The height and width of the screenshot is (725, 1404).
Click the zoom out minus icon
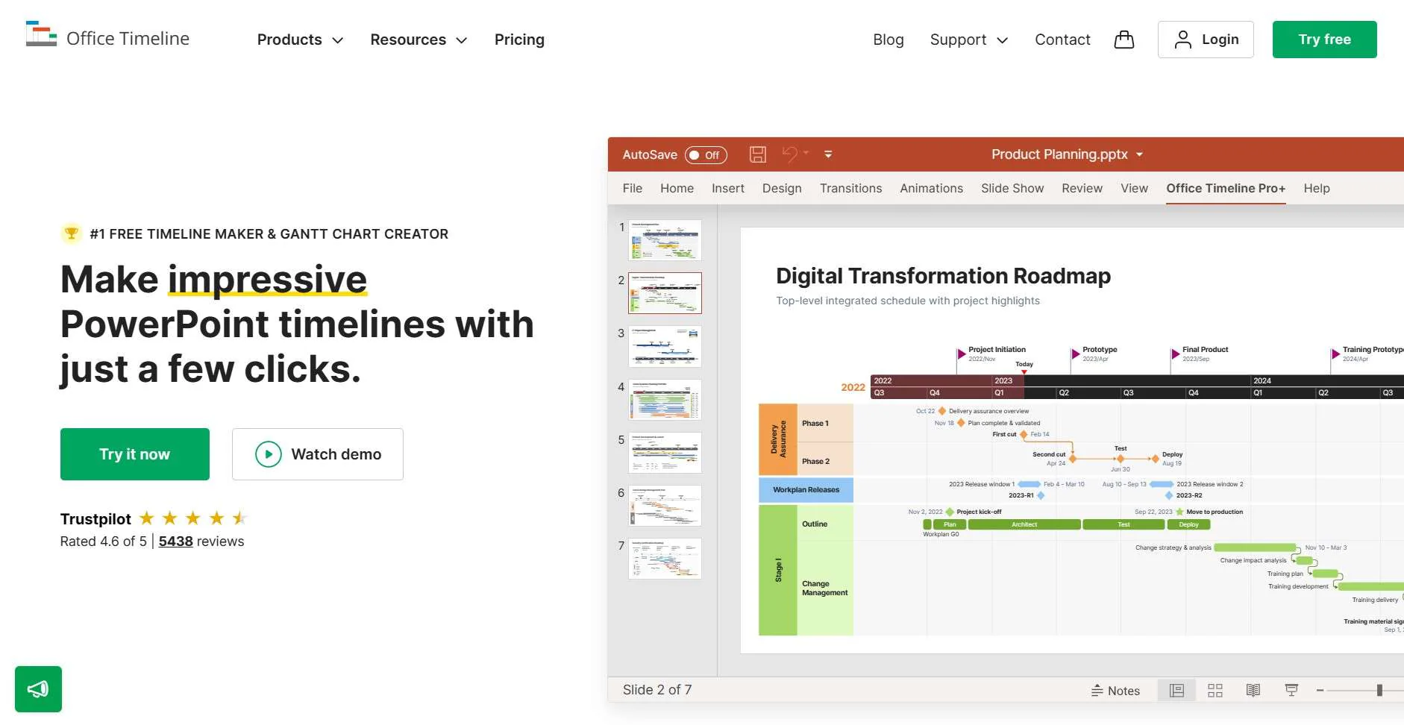click(x=1320, y=691)
